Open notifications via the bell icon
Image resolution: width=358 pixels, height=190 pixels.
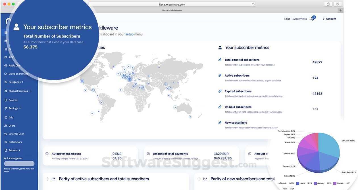click(x=312, y=18)
